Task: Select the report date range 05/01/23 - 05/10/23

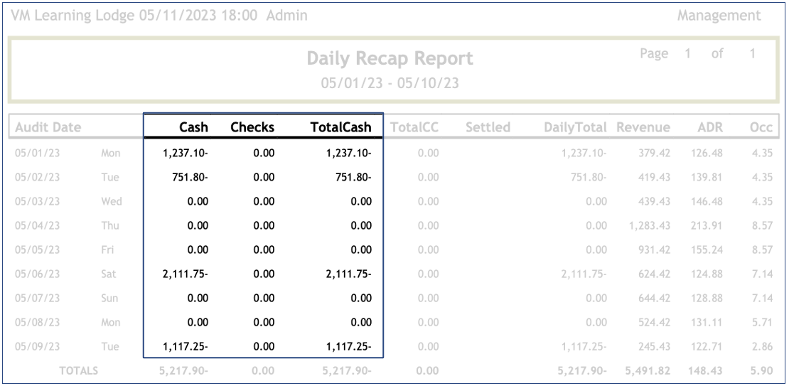Action: coord(390,82)
